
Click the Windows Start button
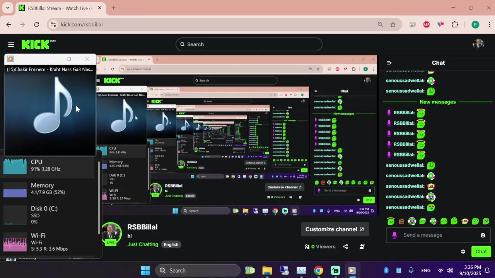coord(145,270)
